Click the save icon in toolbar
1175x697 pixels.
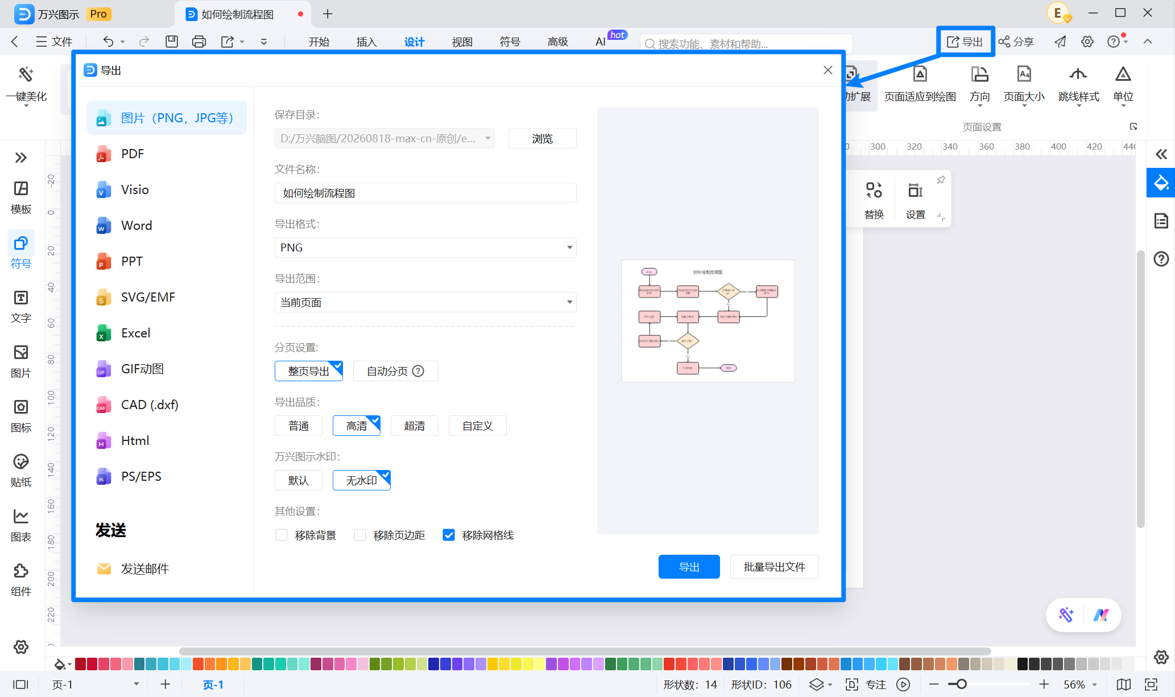tap(172, 42)
